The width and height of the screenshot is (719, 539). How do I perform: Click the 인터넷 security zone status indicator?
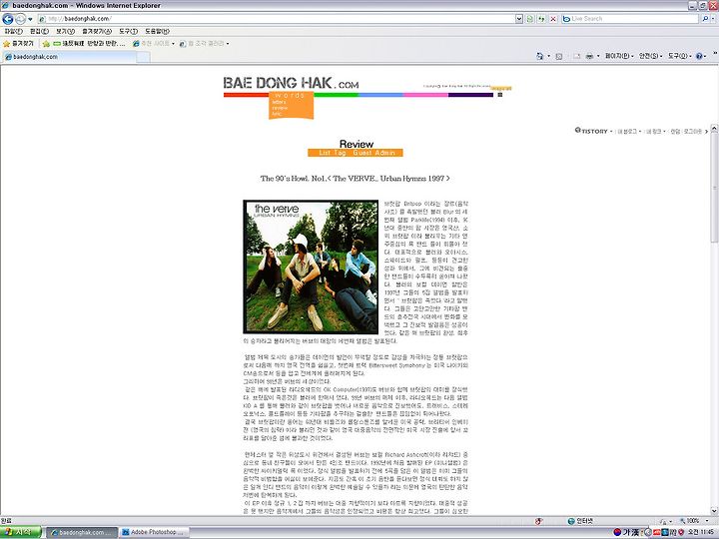[x=580, y=521]
